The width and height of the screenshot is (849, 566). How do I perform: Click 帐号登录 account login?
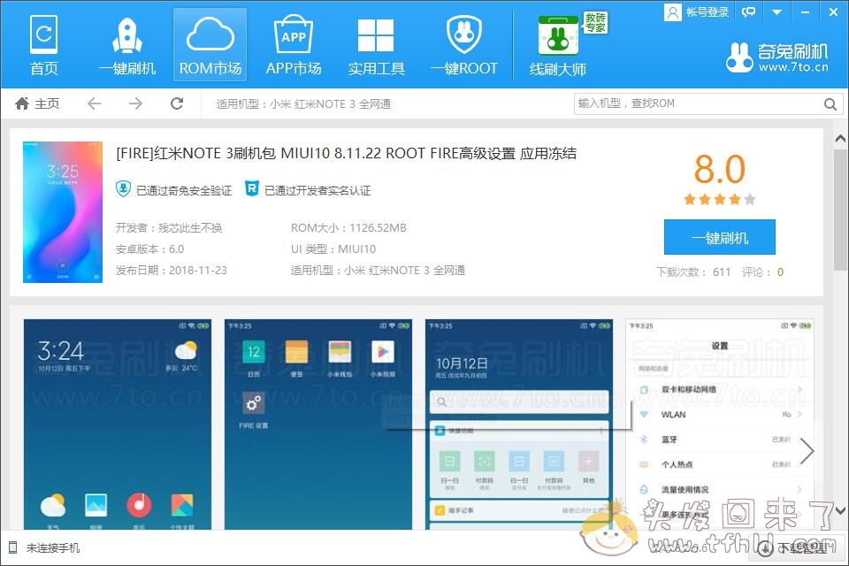[x=697, y=11]
